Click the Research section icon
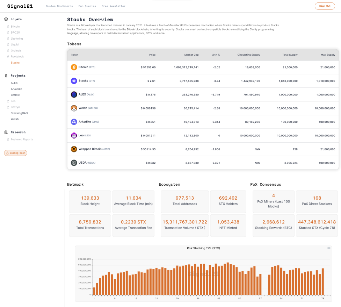341x307 pixels. pos(6,132)
